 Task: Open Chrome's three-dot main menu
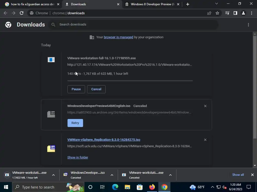tap(251, 13)
